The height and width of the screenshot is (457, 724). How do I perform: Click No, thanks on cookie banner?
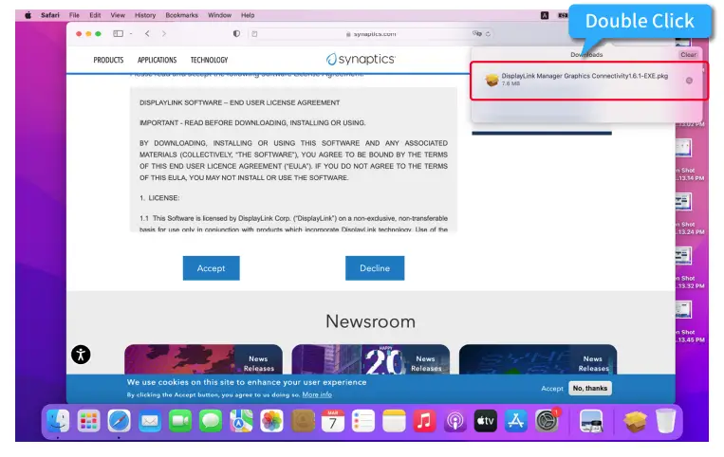pyautogui.click(x=590, y=389)
